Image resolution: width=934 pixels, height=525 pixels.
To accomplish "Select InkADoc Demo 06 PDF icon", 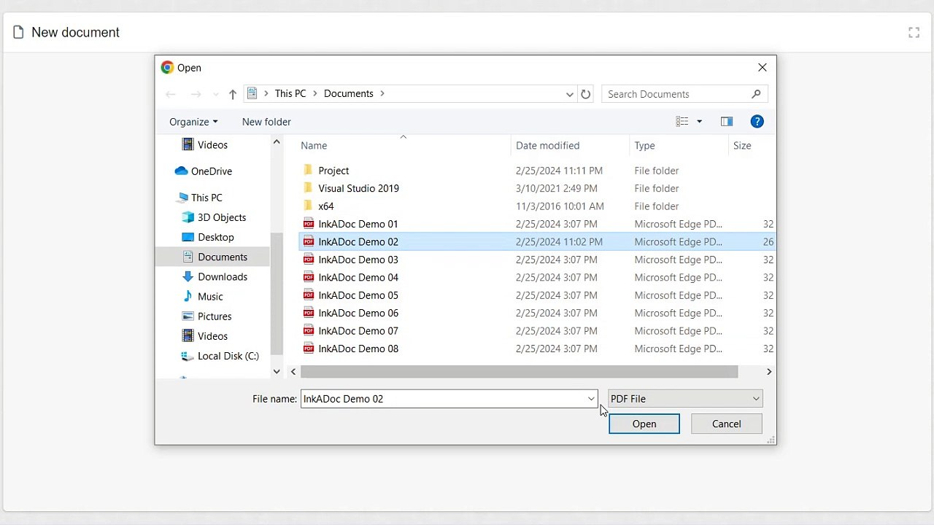I will [x=309, y=313].
